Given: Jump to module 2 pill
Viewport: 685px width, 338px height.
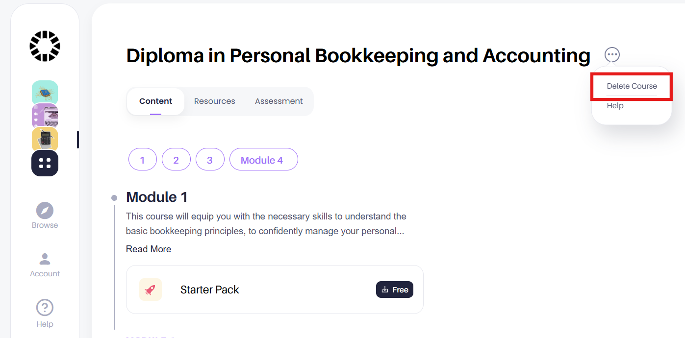Looking at the screenshot, I should [x=176, y=160].
